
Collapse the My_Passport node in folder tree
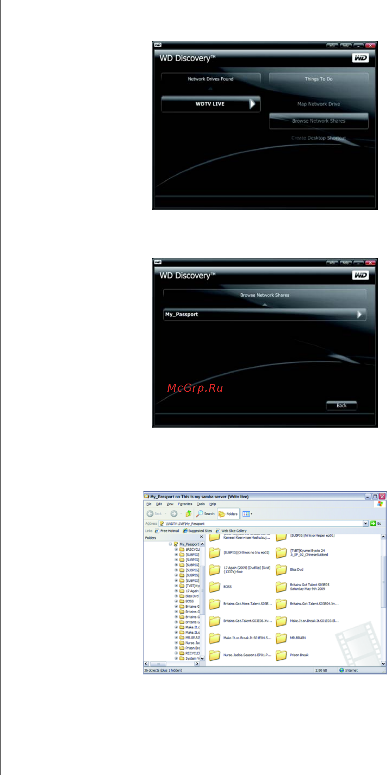pos(170,544)
